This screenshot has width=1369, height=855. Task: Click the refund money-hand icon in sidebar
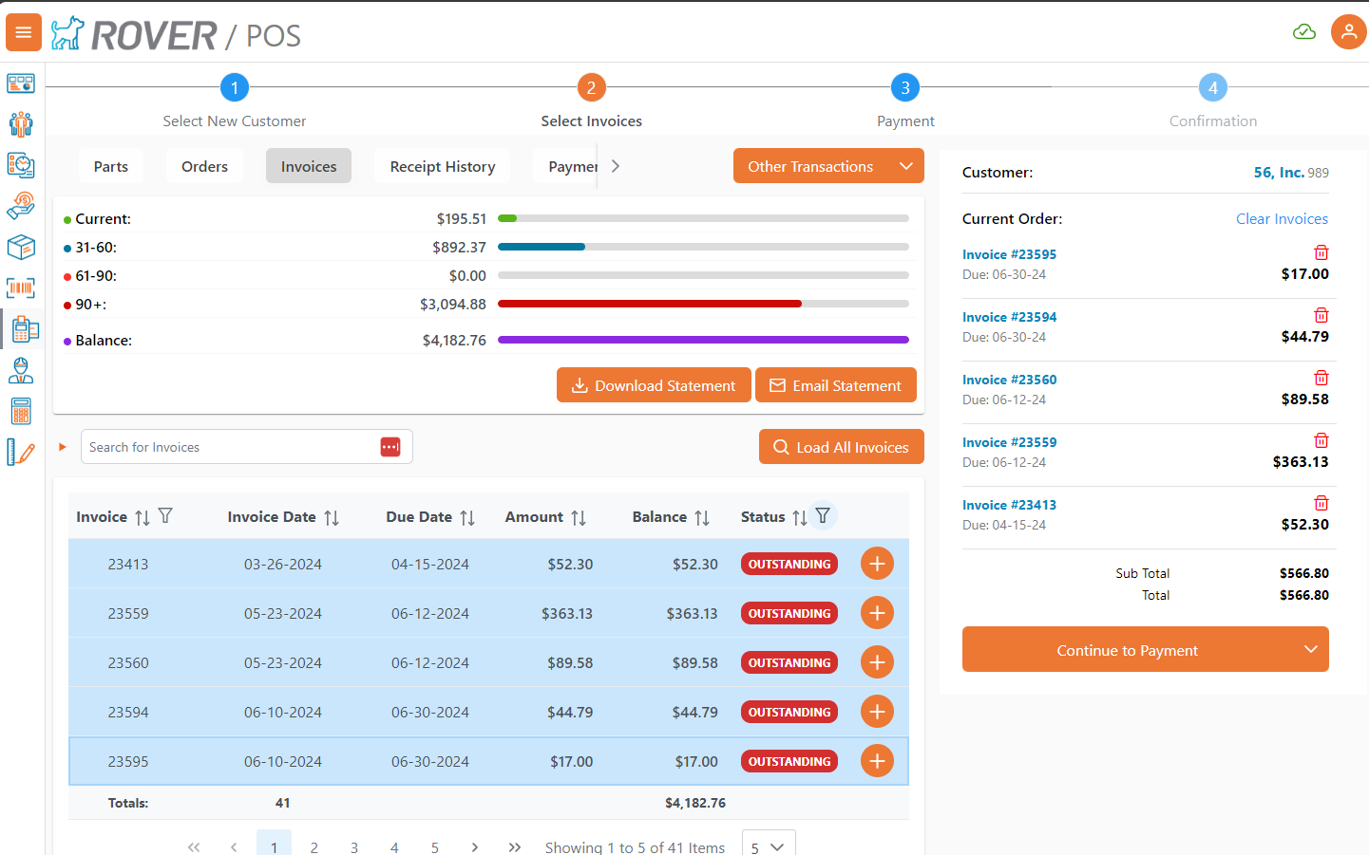click(x=21, y=205)
